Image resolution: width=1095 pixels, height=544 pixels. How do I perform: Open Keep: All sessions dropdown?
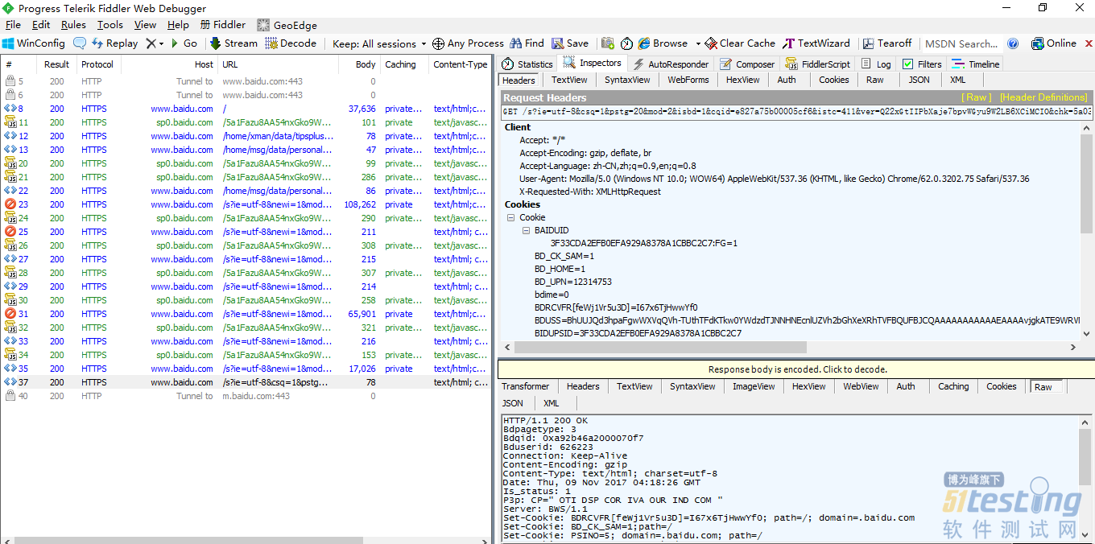click(x=379, y=43)
